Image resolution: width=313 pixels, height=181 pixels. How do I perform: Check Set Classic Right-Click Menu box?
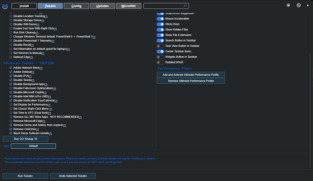11,109
